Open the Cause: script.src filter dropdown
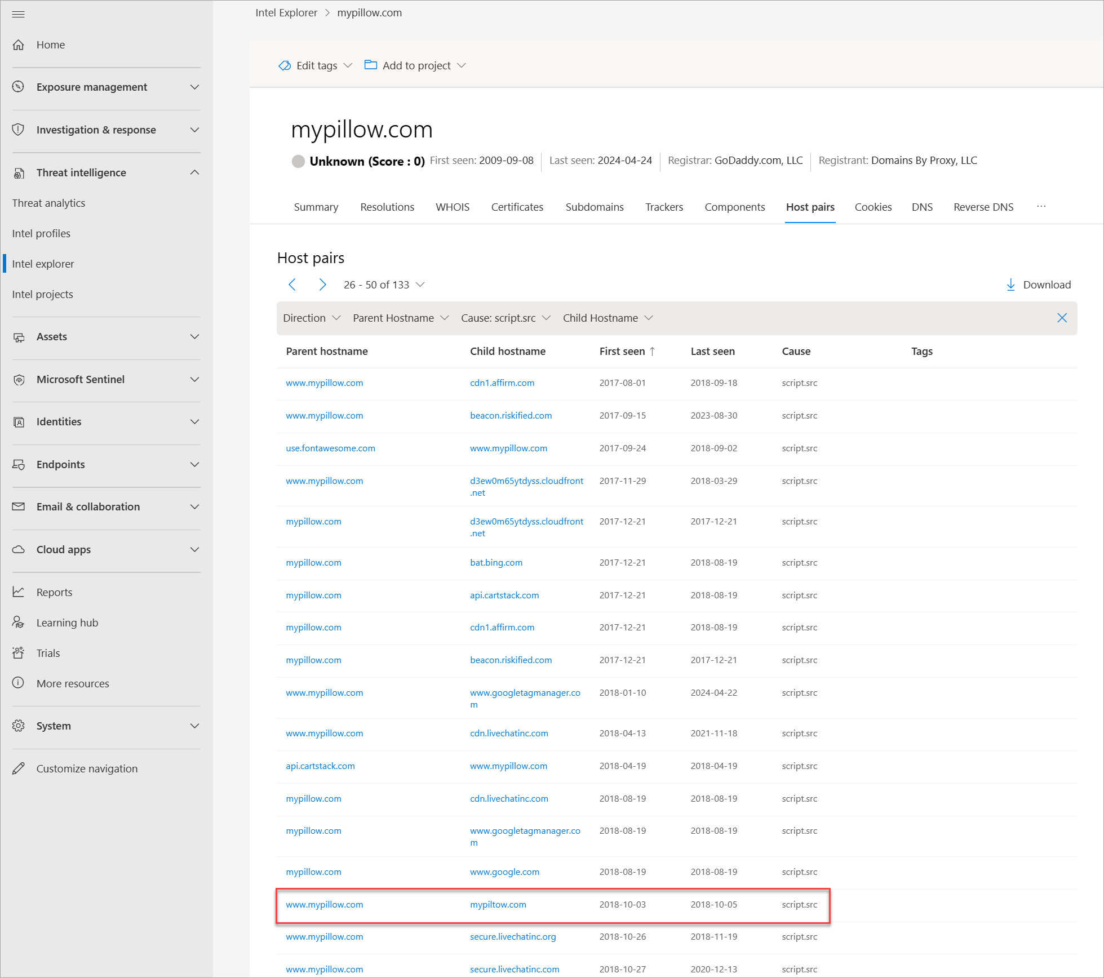The width and height of the screenshot is (1104, 978). pyautogui.click(x=506, y=318)
